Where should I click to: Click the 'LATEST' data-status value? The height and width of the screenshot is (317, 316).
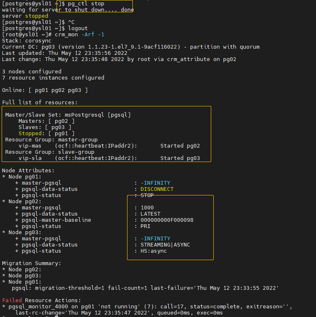pos(151,214)
